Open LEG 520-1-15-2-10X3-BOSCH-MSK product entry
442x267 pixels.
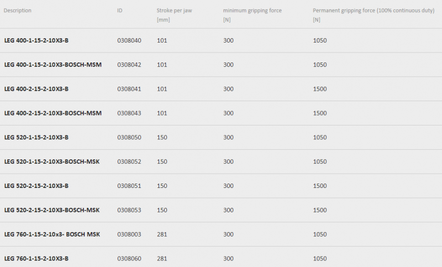(x=52, y=161)
